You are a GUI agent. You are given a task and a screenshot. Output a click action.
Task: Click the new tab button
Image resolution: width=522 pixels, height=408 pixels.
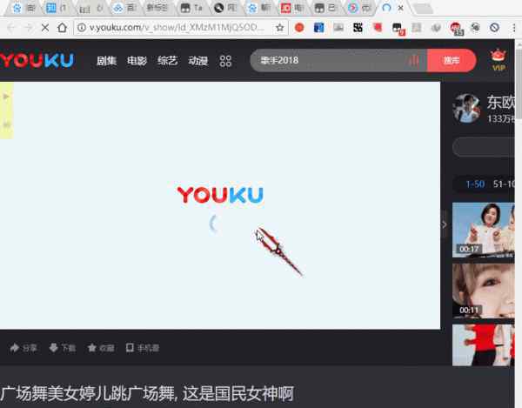(x=423, y=9)
